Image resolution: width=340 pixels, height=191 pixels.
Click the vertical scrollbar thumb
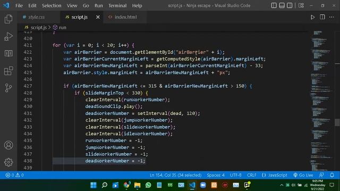point(337,123)
